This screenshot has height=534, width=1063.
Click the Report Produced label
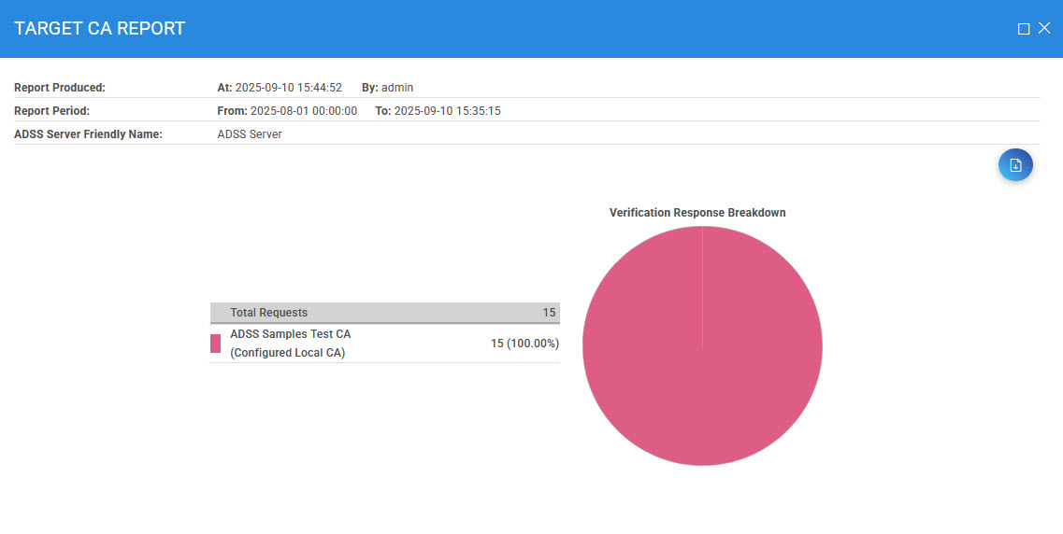(x=60, y=88)
